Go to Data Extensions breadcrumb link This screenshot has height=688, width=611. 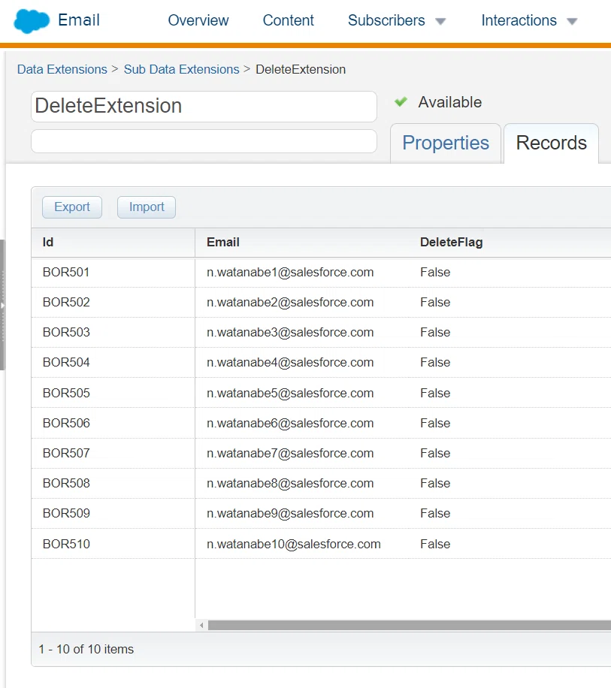[x=62, y=69]
